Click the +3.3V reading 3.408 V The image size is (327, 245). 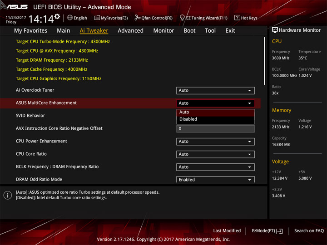point(278,196)
